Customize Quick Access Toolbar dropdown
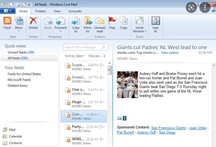 point(29,5)
